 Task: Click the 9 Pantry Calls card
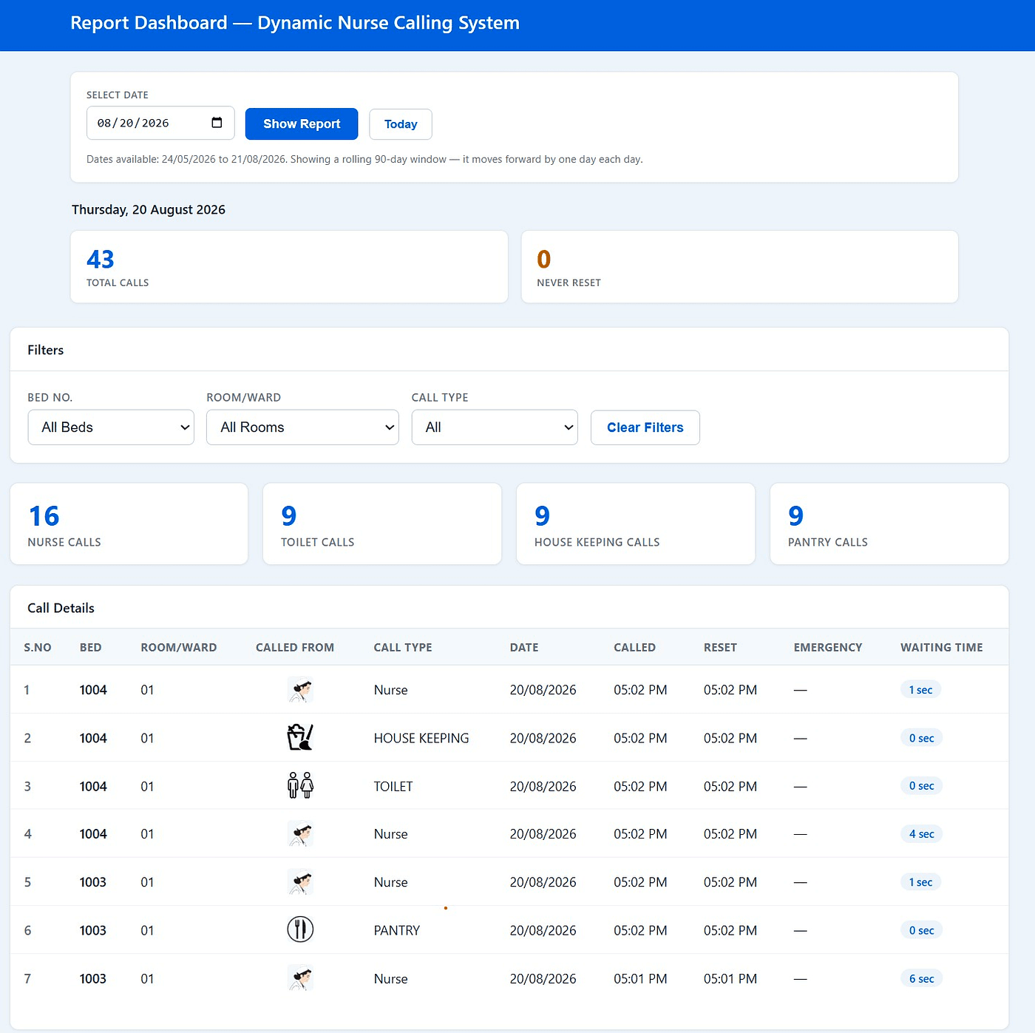889,524
